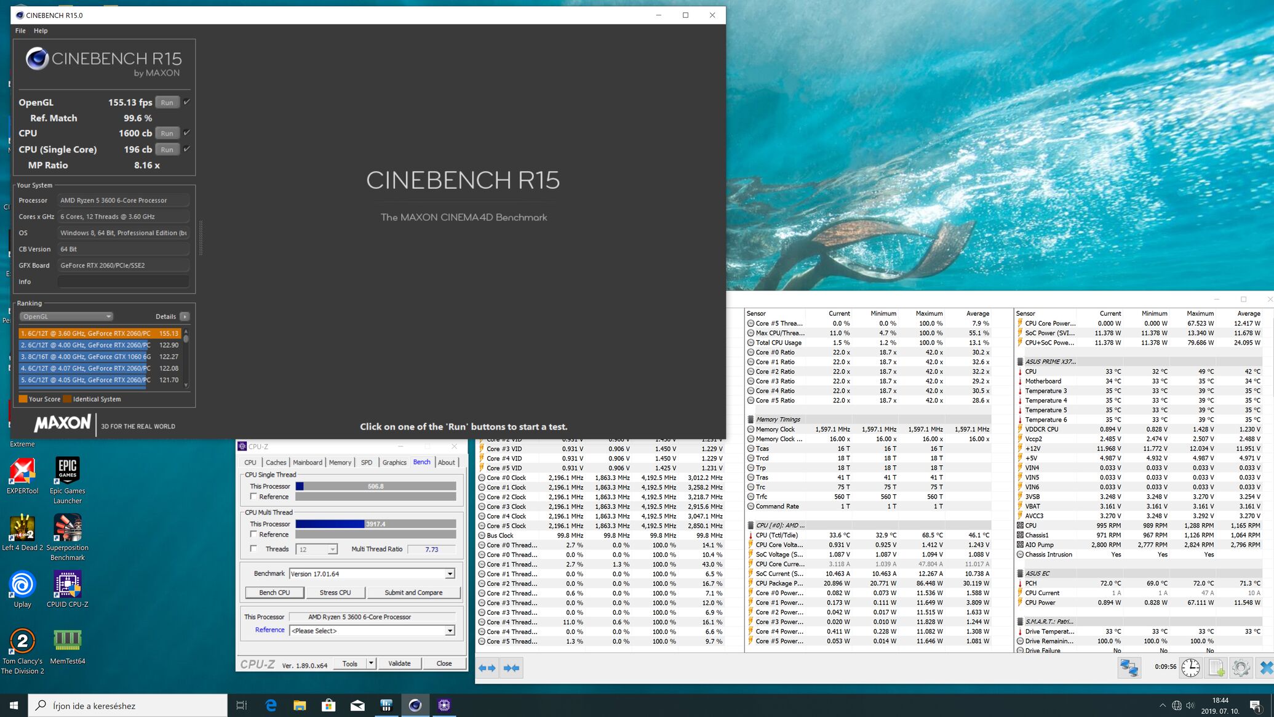Toggle the CPU test checkmark in Cinebench
Viewport: 1274px width, 717px height.
coord(186,133)
